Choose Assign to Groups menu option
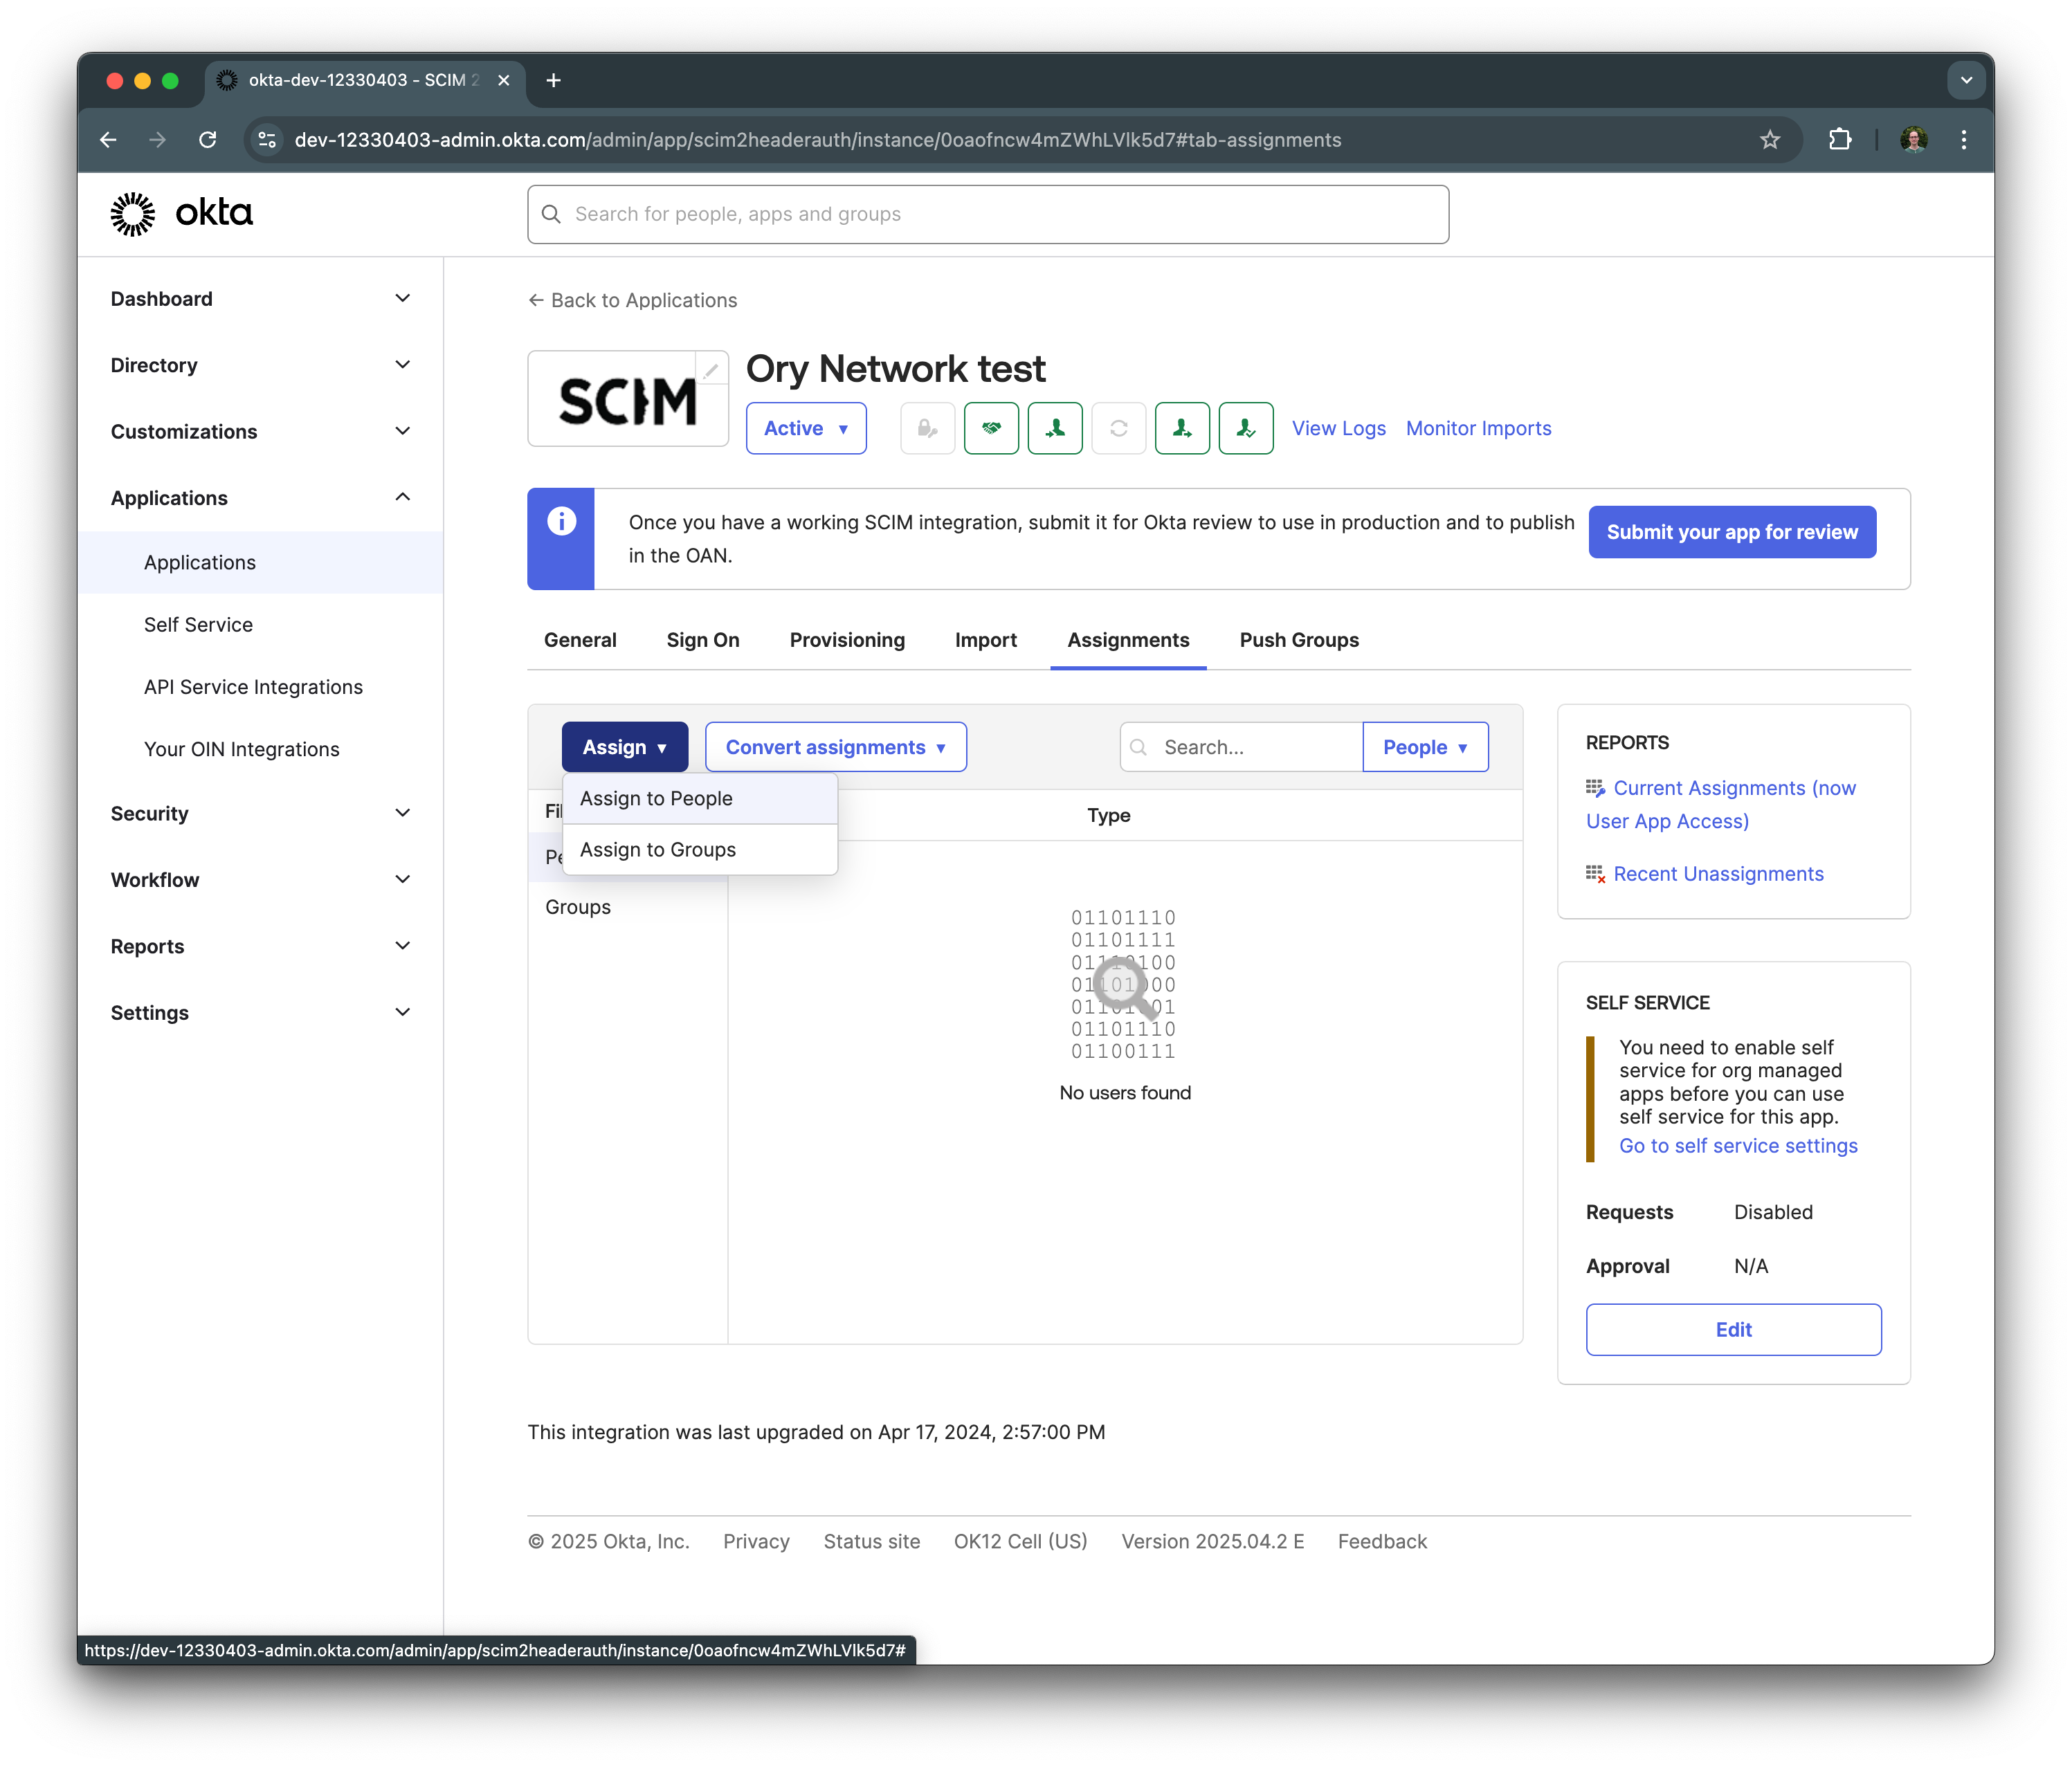The width and height of the screenshot is (2072, 1767). [658, 849]
